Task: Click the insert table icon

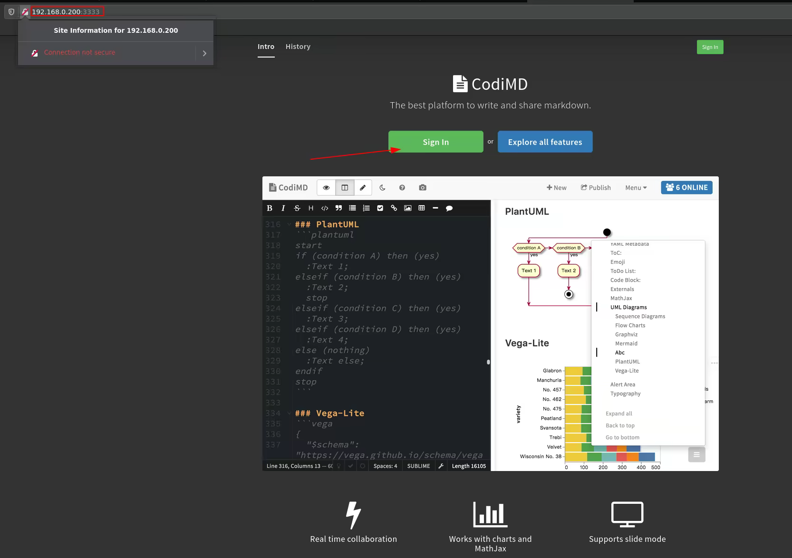Action: click(x=422, y=208)
